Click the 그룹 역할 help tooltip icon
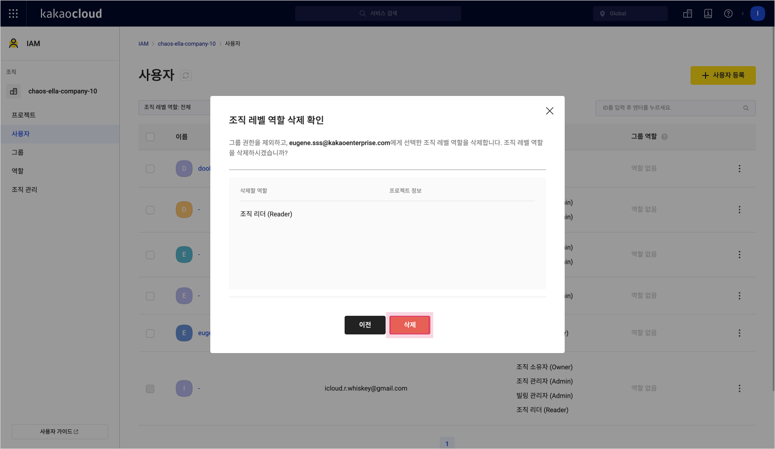This screenshot has height=449, width=775. click(x=664, y=137)
